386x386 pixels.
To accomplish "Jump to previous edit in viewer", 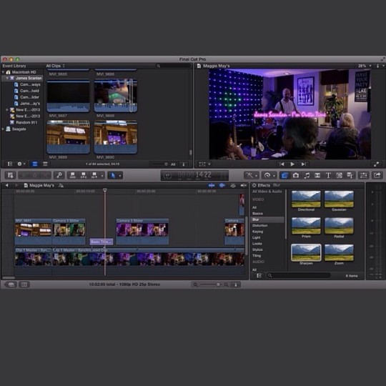I will (x=282, y=164).
